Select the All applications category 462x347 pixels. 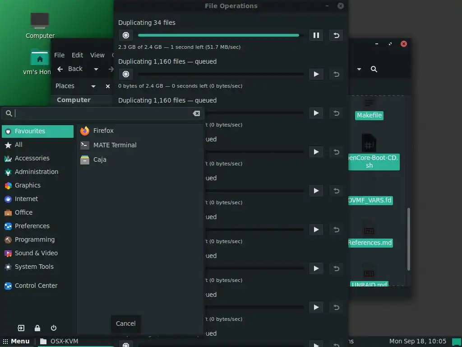click(38, 145)
